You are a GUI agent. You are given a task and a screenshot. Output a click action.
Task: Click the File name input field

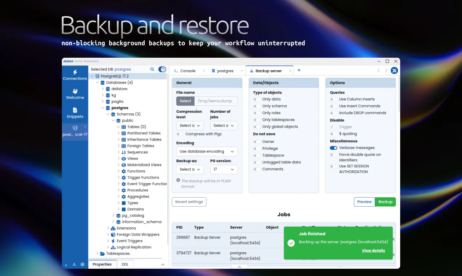tap(216, 101)
